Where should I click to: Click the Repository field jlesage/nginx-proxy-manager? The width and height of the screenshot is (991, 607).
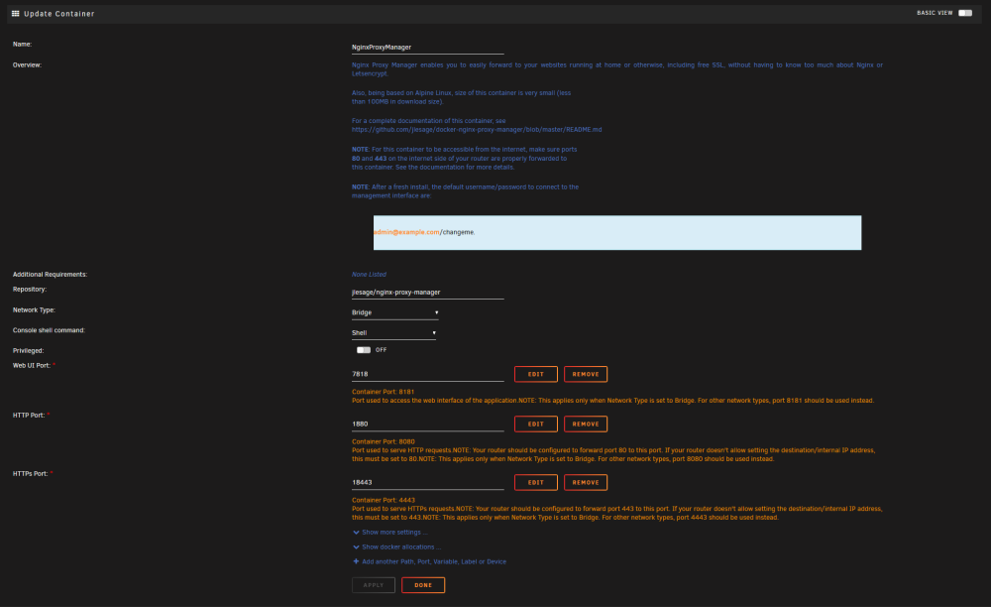pyautogui.click(x=428, y=293)
